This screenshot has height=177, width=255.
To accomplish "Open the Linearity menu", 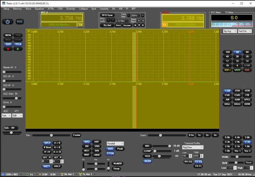I will point(104,9).
